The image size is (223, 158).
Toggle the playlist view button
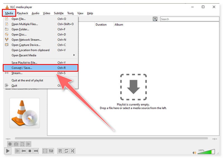(60, 151)
